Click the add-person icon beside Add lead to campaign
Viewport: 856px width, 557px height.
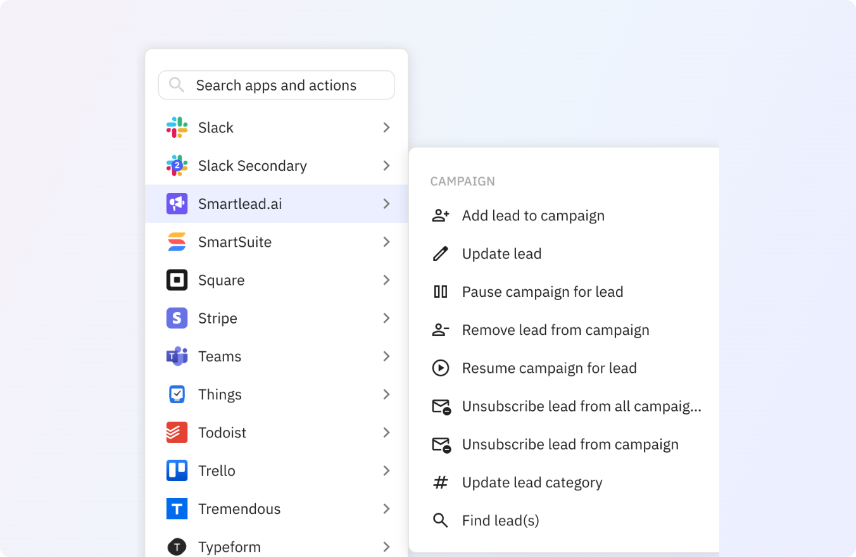pyautogui.click(x=440, y=216)
